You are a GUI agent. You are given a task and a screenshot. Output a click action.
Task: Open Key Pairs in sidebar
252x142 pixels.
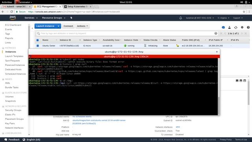[x=9, y=123]
